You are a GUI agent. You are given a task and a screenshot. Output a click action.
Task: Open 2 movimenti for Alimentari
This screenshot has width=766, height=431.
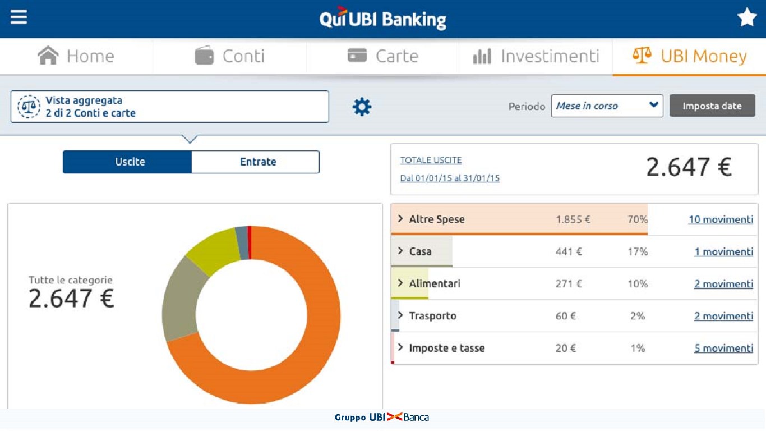pyautogui.click(x=724, y=284)
